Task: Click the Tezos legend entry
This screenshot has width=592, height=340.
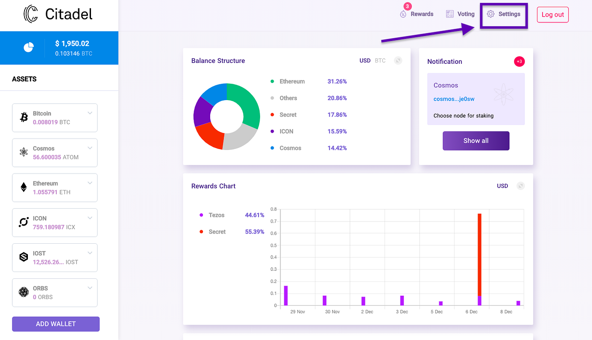Action: (232, 215)
